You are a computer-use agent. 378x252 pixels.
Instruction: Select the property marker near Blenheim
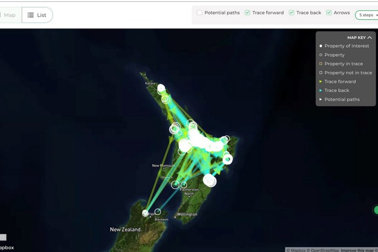(158, 212)
